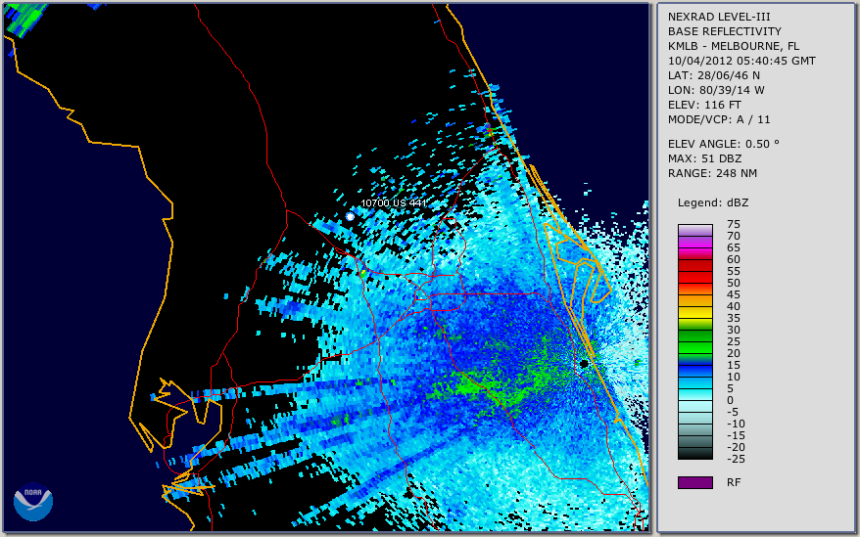The width and height of the screenshot is (860, 537).
Task: Select the '-25' legend value label
Action: point(736,459)
